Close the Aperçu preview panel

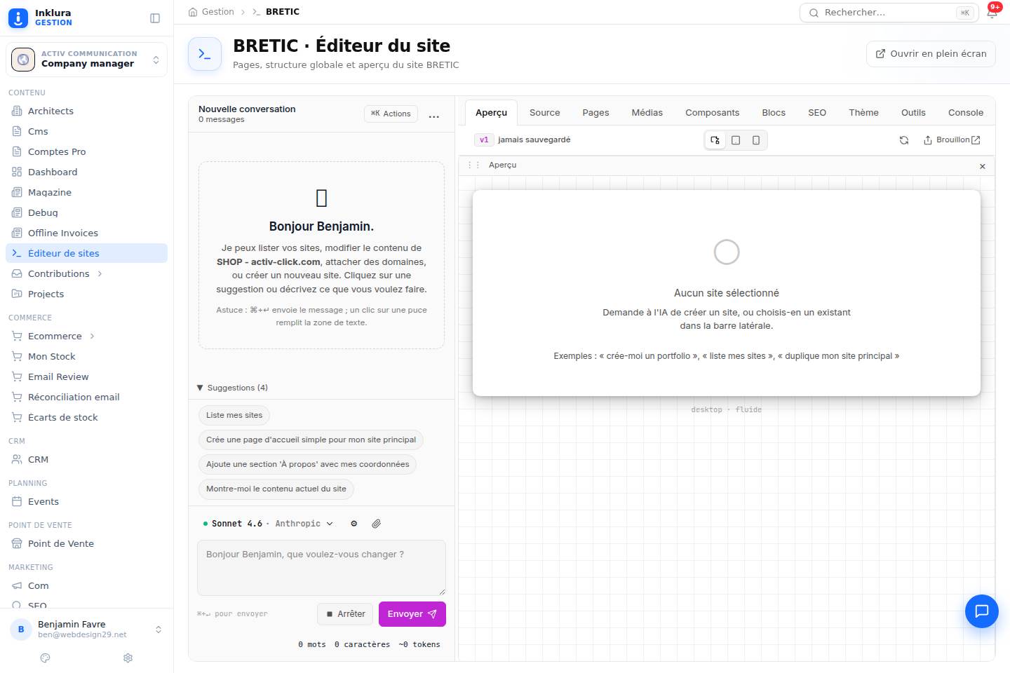983,166
